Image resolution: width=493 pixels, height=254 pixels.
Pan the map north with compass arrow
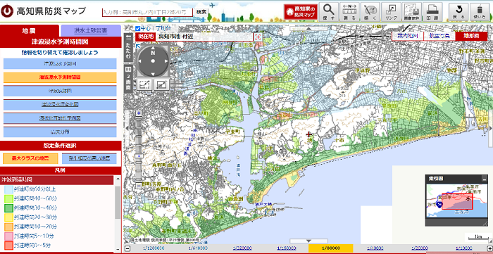153,49
